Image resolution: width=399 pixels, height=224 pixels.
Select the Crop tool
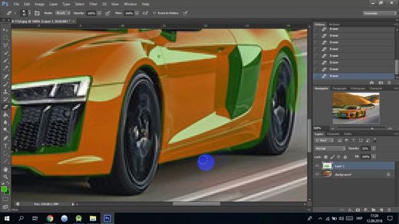6,61
